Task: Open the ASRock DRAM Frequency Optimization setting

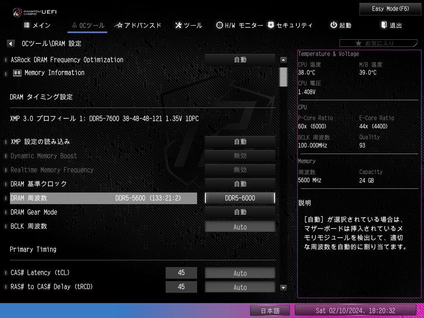Action: pos(240,60)
